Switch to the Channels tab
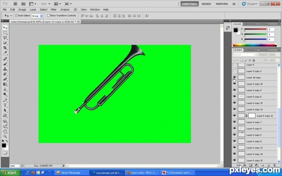Image resolution: width=282 pixels, height=176 pixels. [251, 50]
